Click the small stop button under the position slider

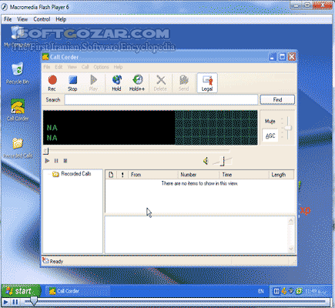coord(65,161)
